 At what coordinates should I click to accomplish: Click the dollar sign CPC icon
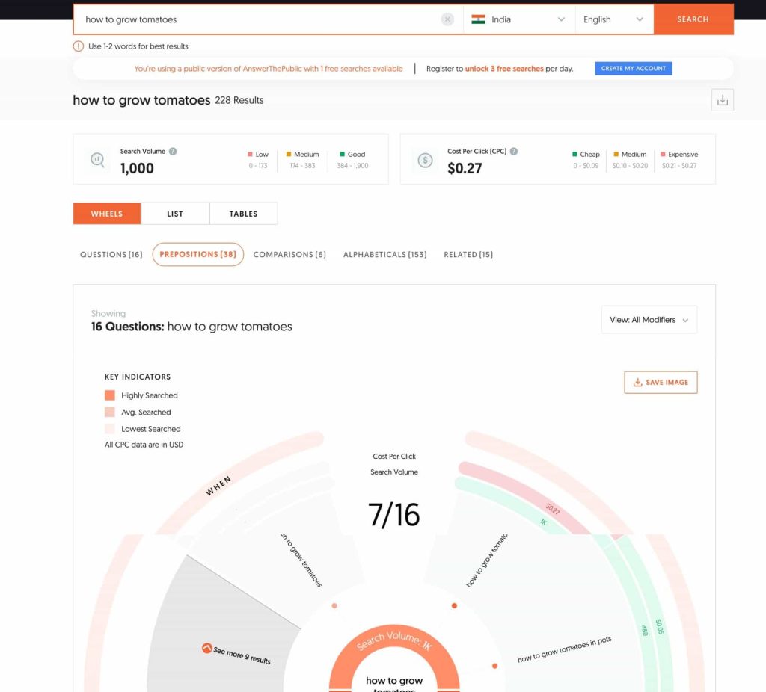coord(425,160)
